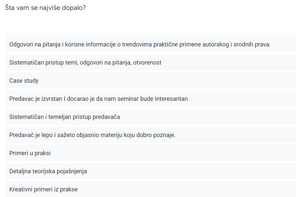Click the question heading "Šta vam se najviše dopalo?"

click(x=46, y=7)
